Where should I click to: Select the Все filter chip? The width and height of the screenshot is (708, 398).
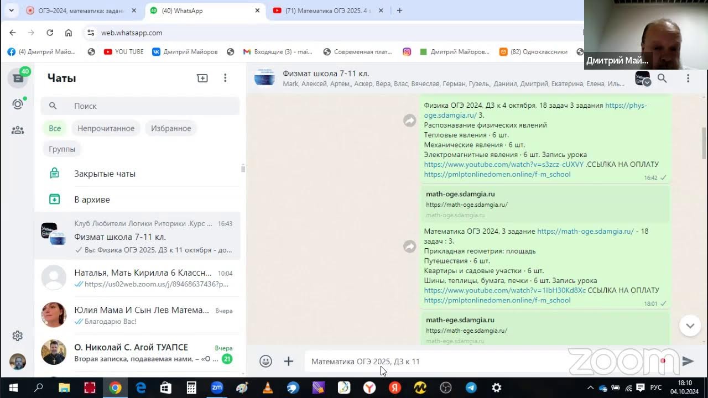click(55, 128)
